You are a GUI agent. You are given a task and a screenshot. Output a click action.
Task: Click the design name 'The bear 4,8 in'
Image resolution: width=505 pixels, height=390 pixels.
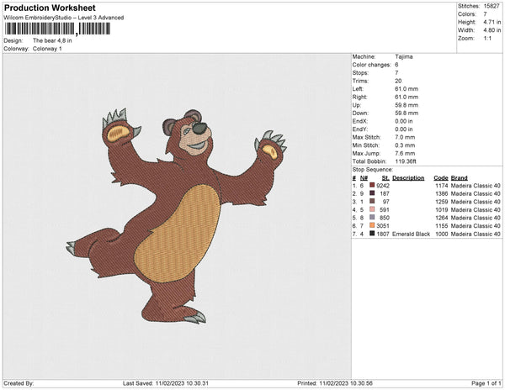(52, 40)
